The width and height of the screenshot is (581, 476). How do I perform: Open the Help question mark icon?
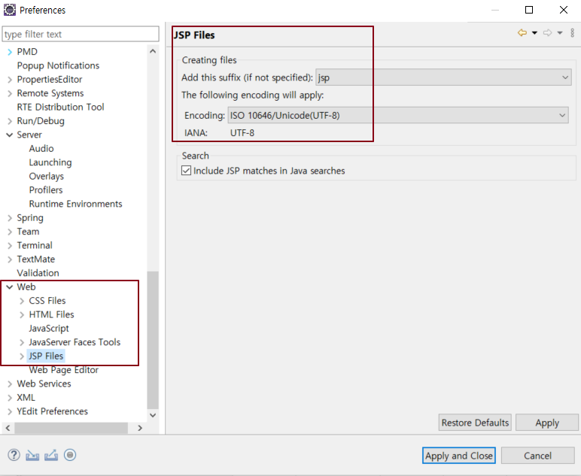tap(14, 455)
